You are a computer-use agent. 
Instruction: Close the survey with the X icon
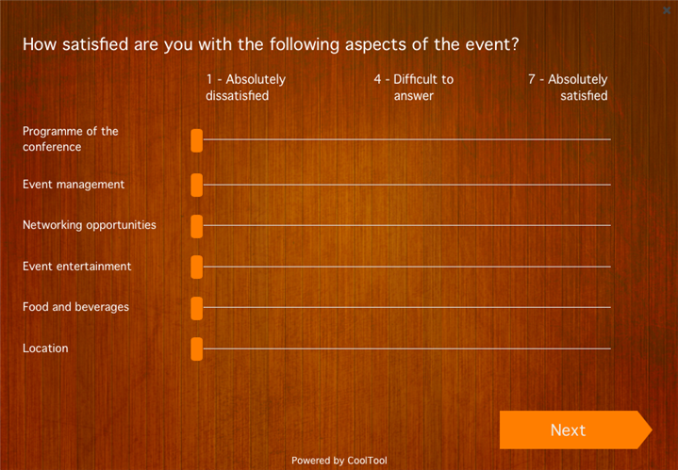coord(667,10)
